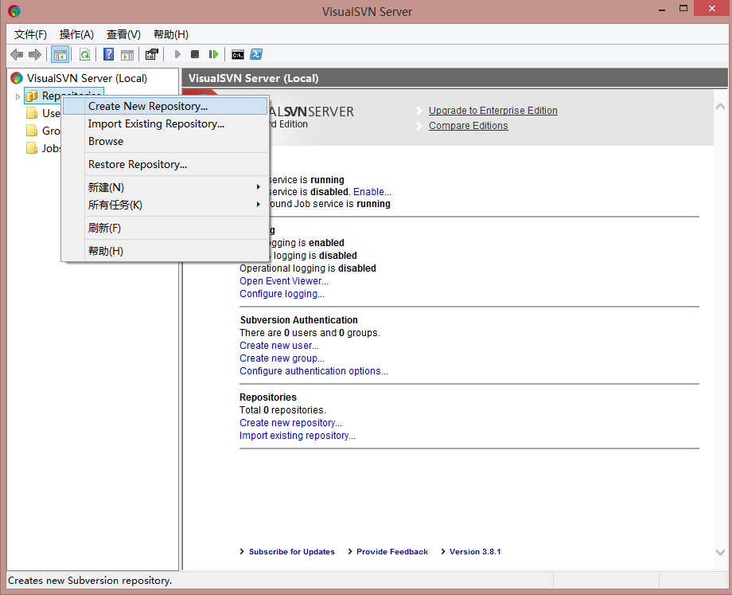Click the arrow before Subscribe for Updates
Viewport: 732px width, 595px height.
point(242,551)
